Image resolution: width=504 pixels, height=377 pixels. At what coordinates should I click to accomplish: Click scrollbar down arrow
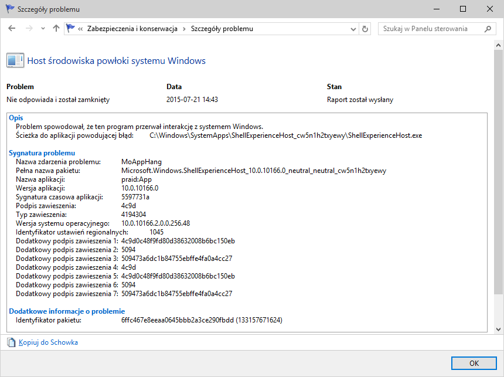point(498,329)
